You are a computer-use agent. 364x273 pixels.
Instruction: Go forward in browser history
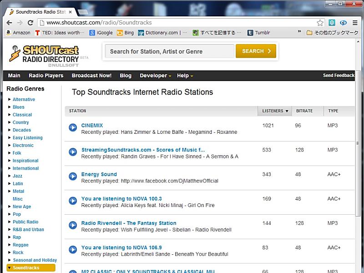click(20, 23)
